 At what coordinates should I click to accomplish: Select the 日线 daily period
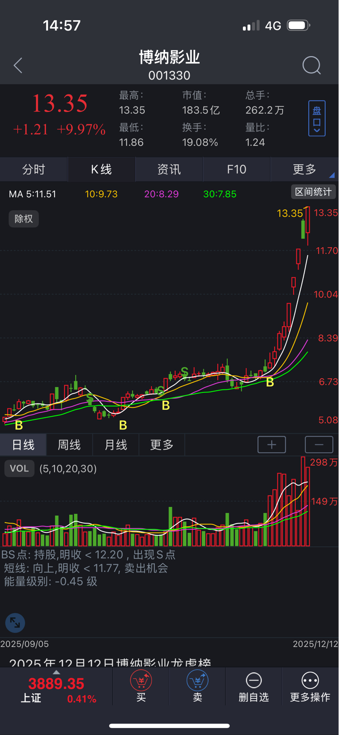coord(23,445)
